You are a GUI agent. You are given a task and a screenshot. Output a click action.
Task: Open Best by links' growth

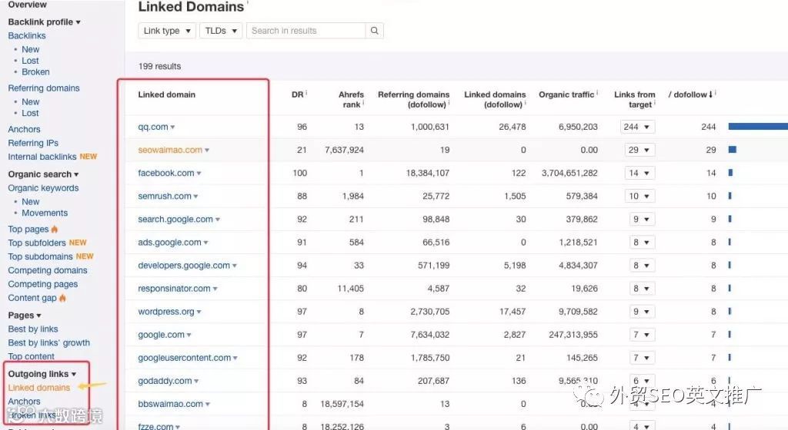48,342
